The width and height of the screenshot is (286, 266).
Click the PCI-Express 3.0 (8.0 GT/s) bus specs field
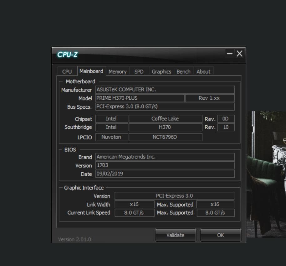(165, 107)
